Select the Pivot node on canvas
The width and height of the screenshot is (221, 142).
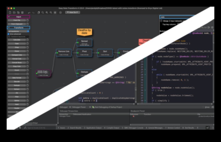pyautogui.click(x=84, y=52)
